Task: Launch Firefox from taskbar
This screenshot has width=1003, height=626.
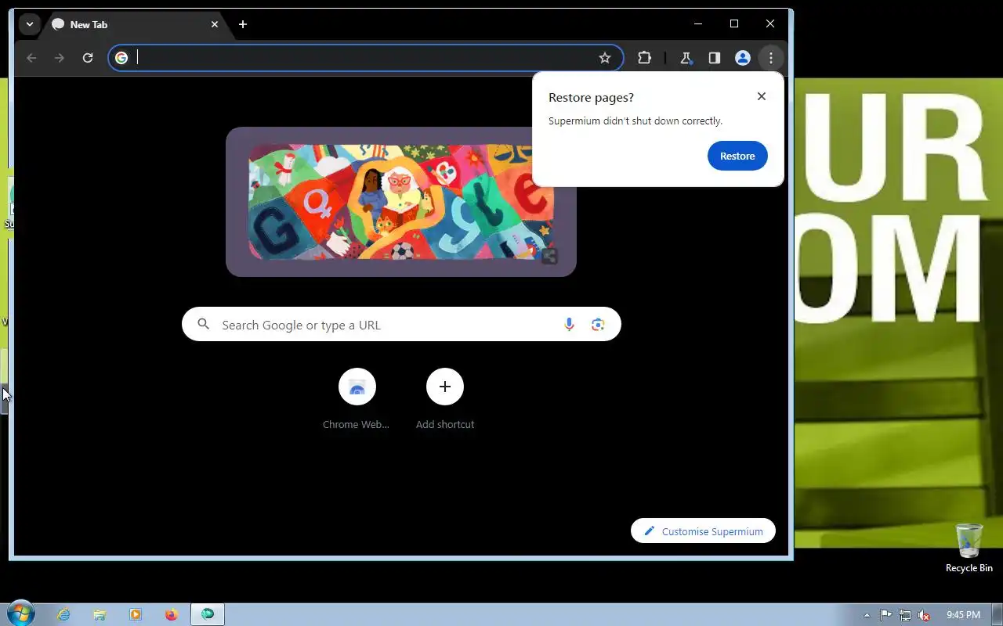Action: [x=172, y=615]
